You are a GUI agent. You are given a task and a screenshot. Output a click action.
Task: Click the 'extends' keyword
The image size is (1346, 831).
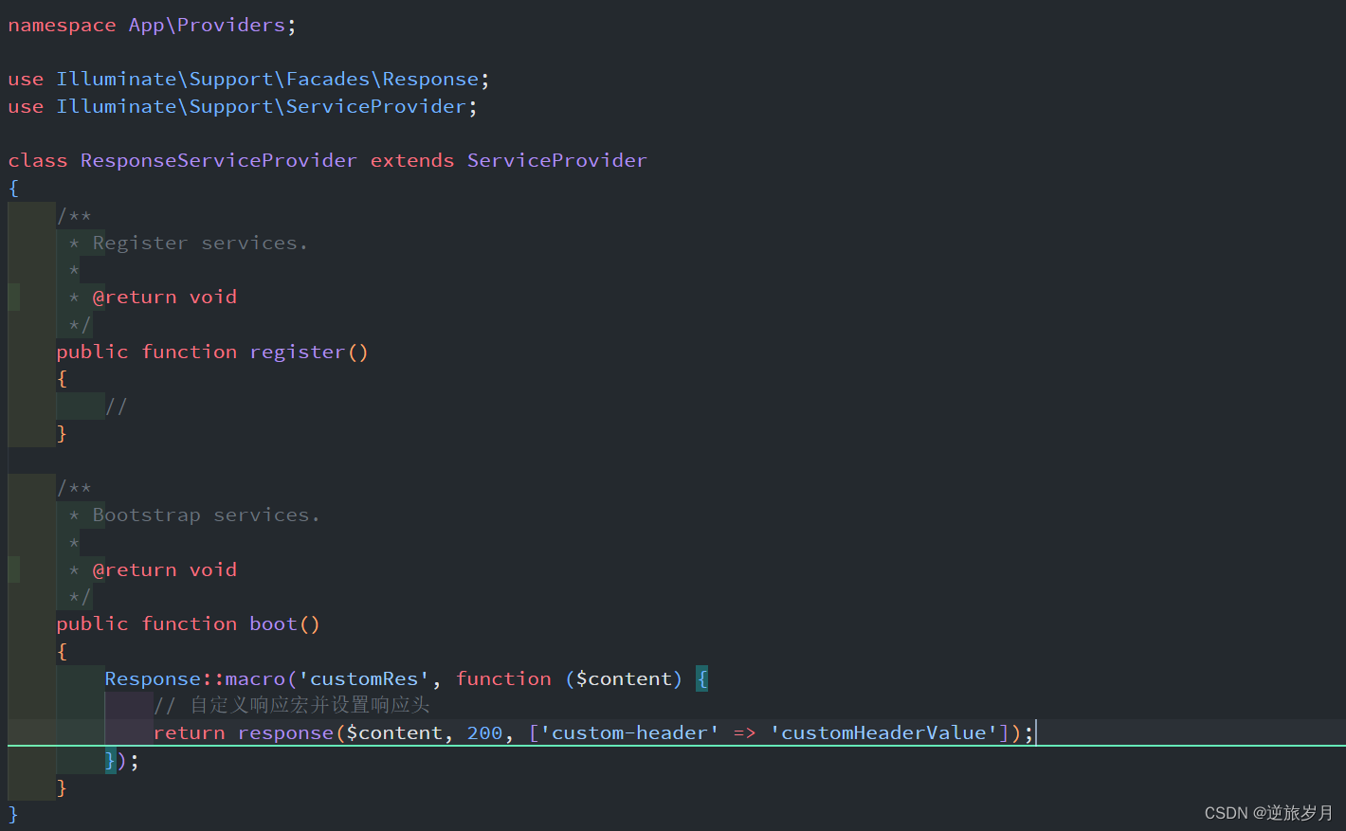[412, 161]
